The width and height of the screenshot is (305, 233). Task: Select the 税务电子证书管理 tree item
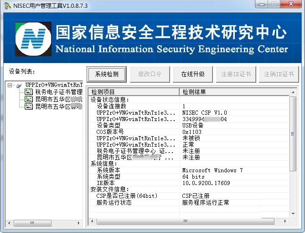[x=59, y=92]
